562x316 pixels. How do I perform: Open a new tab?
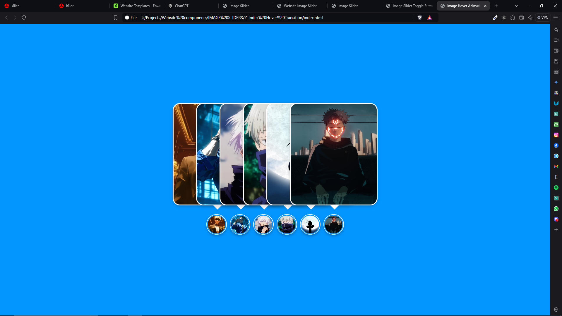[496, 6]
